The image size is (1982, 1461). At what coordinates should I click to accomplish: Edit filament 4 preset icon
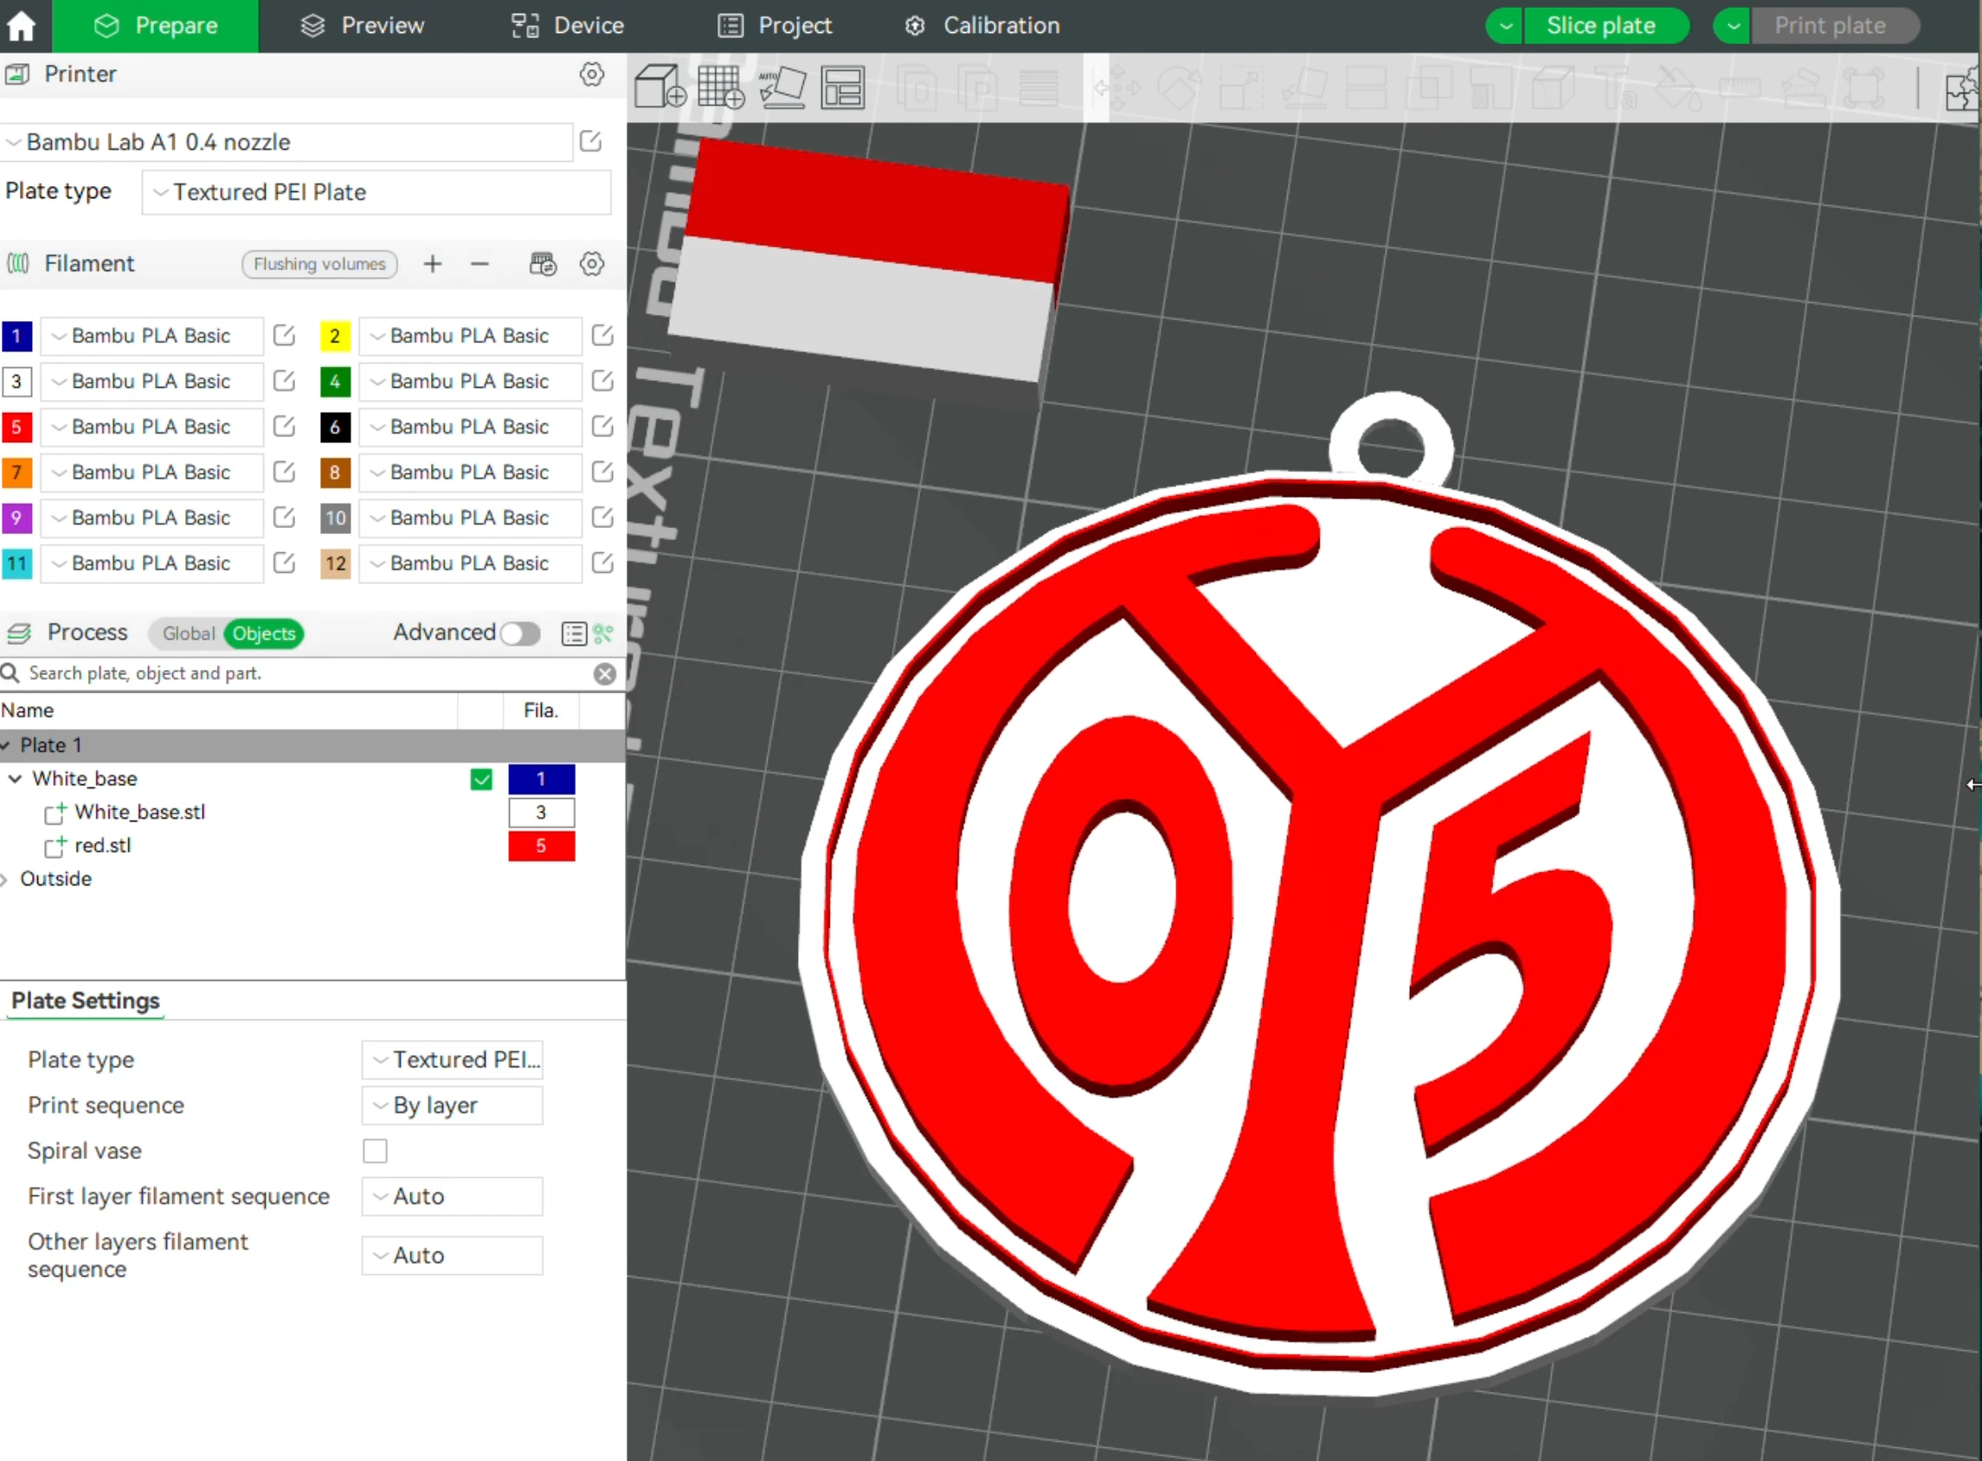click(602, 381)
